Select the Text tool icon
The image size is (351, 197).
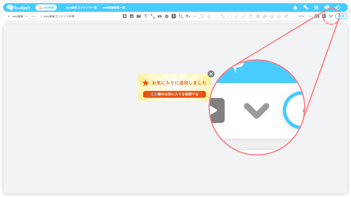click(x=146, y=17)
